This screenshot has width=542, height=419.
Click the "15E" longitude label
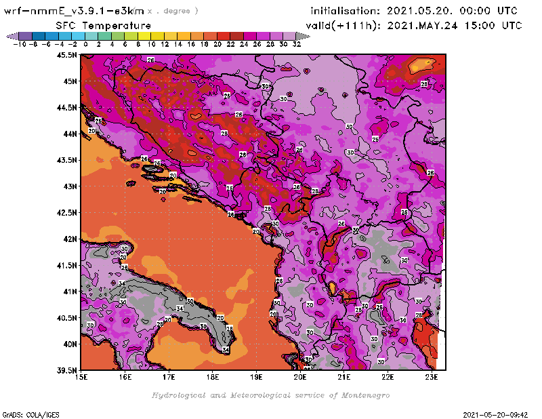pyautogui.click(x=81, y=377)
